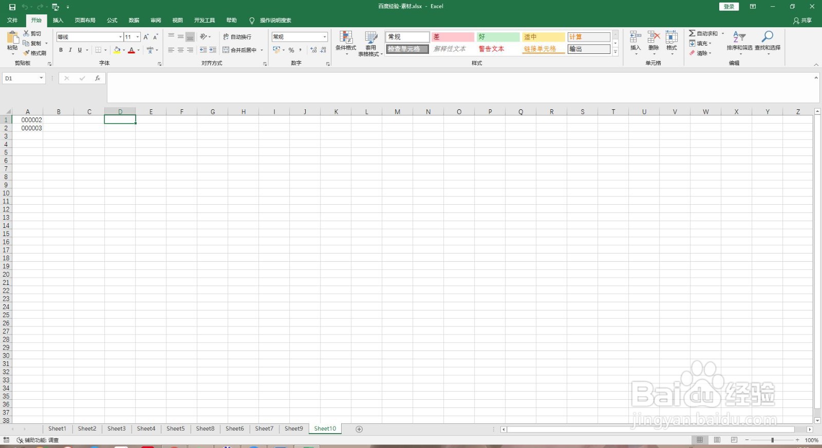Apply the Good (好) cell style

pos(498,37)
